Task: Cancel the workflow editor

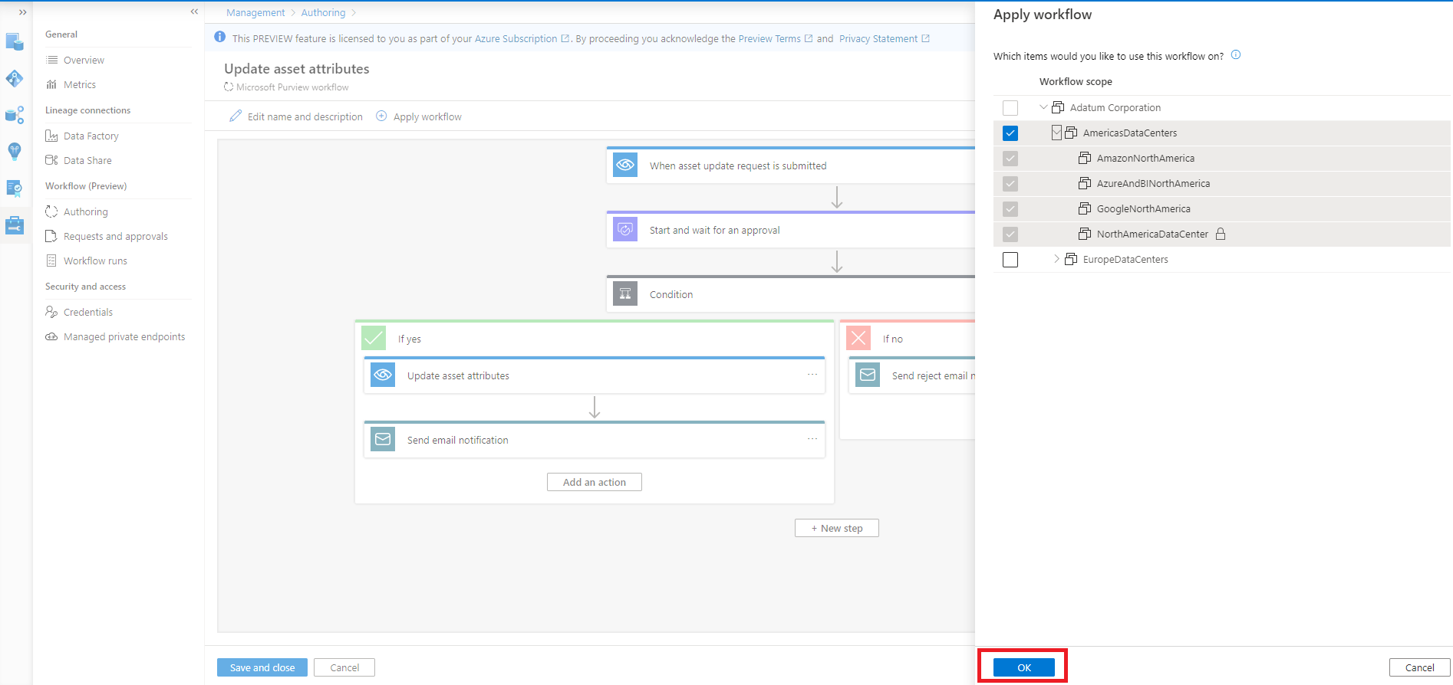Action: click(344, 667)
